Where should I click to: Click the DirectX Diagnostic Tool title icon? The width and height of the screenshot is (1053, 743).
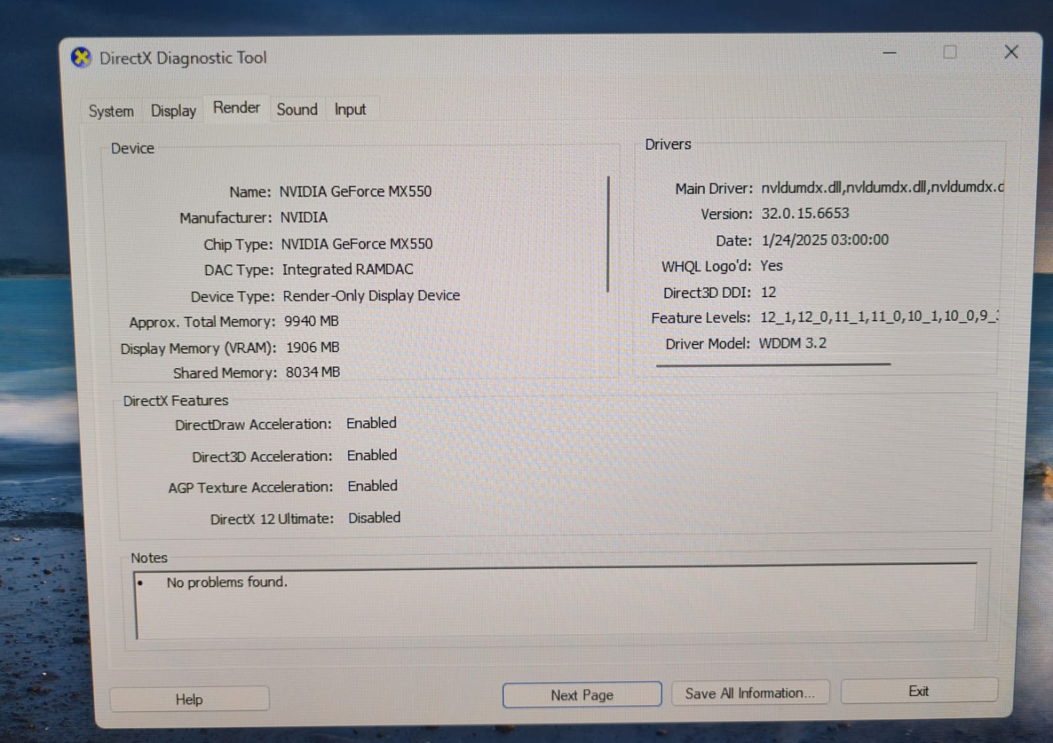[x=81, y=58]
